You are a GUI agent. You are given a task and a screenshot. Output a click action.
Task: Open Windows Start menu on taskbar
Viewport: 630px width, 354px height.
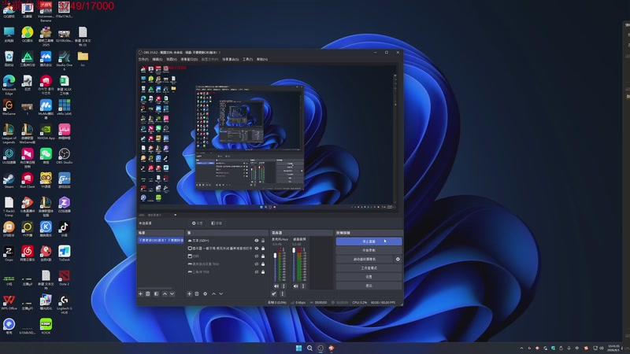pyautogui.click(x=299, y=348)
